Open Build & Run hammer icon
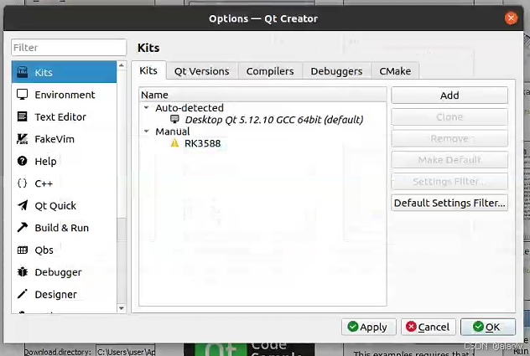 23,228
